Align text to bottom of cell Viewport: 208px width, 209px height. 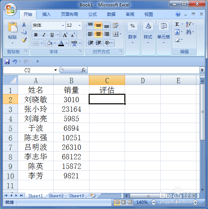(x=106, y=25)
